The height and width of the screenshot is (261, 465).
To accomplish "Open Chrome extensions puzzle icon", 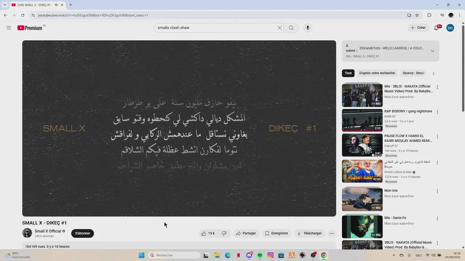I will point(429,15).
